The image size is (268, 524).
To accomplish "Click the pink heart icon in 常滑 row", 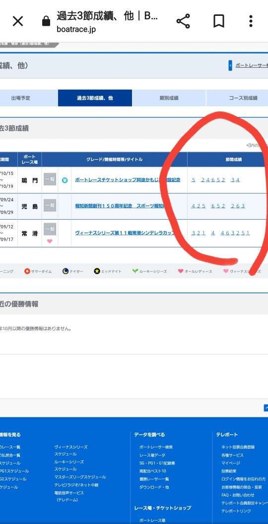I will click(50, 241).
